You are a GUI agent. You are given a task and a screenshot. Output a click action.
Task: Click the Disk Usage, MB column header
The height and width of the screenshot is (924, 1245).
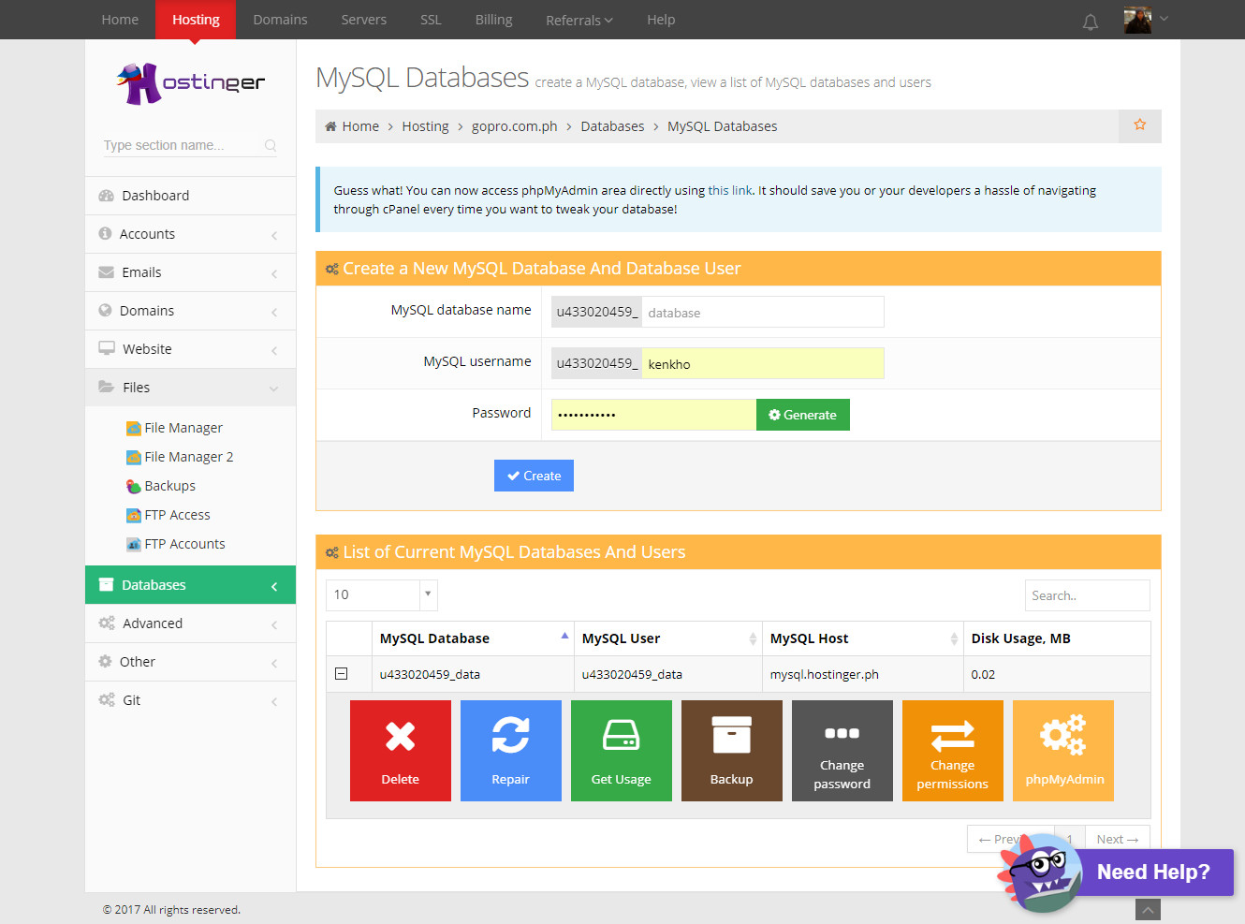coord(1057,638)
